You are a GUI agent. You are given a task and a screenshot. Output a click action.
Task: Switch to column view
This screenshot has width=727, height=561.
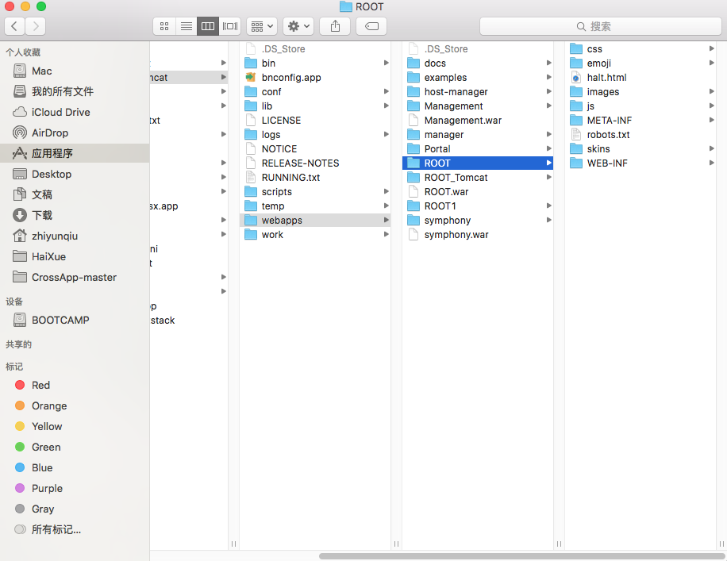208,26
